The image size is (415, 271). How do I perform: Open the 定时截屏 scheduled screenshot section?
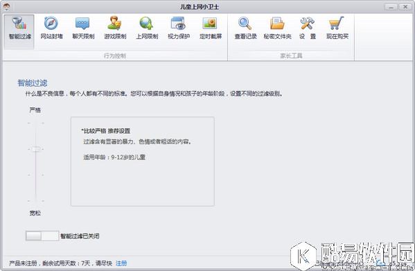[211, 28]
